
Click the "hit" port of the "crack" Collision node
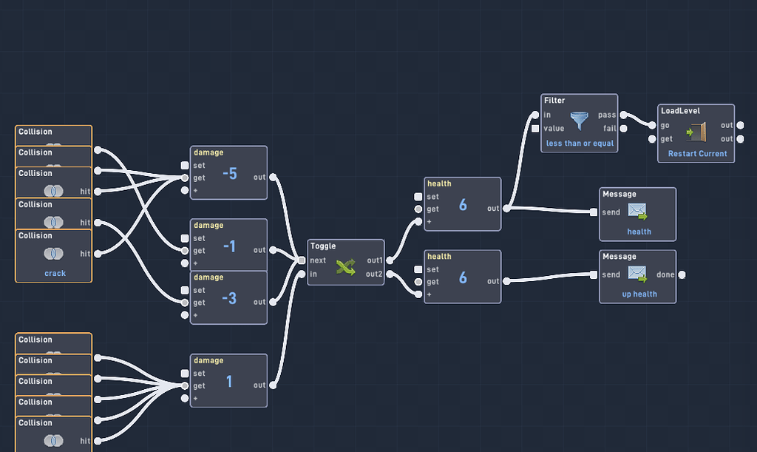point(98,254)
